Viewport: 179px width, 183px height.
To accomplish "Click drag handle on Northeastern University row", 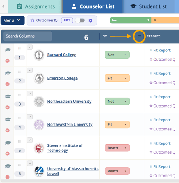I will click(20, 95).
